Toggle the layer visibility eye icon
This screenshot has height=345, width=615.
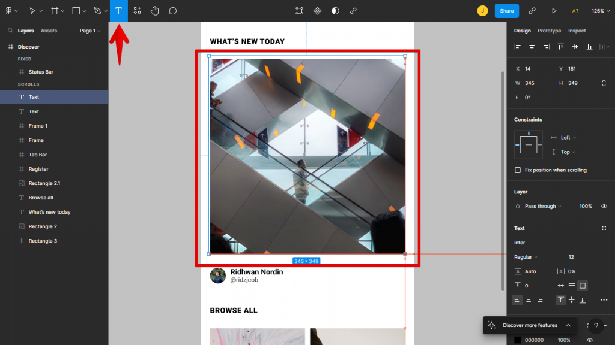(604, 206)
